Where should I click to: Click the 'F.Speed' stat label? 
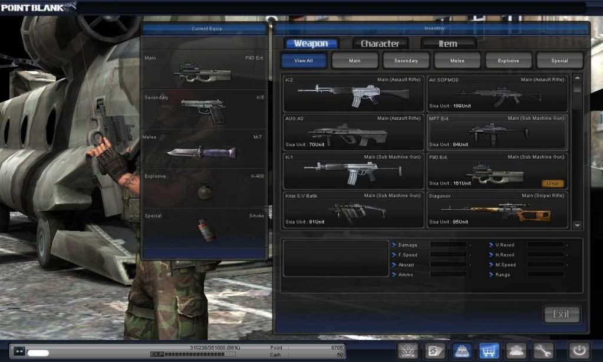point(408,255)
